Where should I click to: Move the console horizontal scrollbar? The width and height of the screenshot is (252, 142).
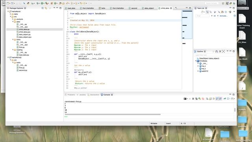coord(113,114)
